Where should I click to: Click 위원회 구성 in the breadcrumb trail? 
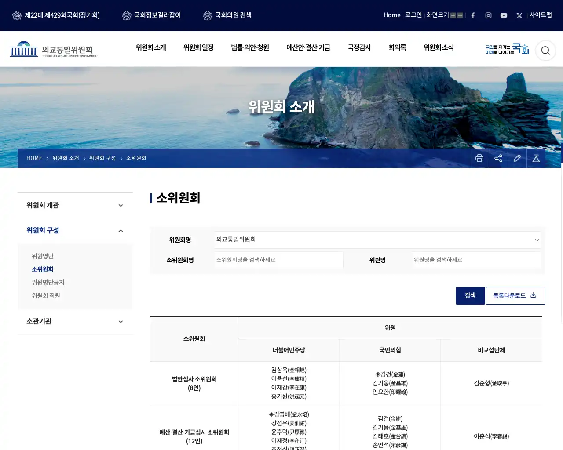point(102,158)
